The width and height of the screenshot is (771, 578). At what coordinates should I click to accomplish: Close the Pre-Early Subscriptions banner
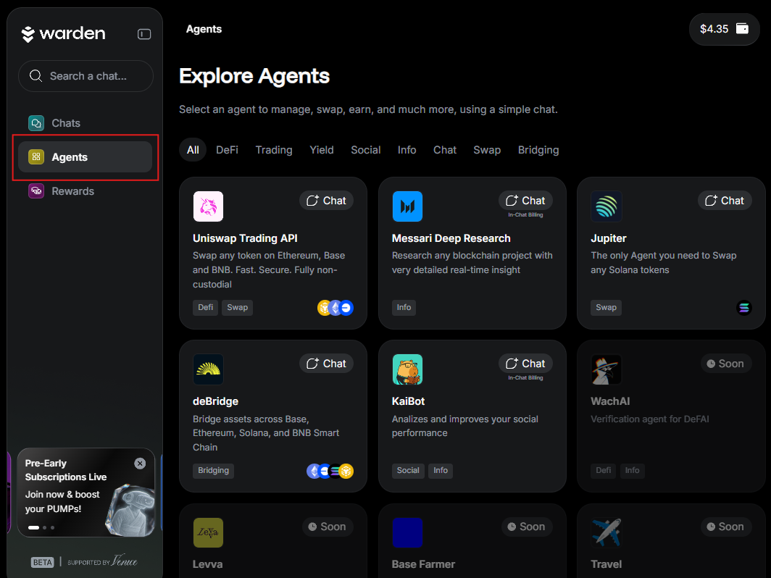tap(140, 464)
